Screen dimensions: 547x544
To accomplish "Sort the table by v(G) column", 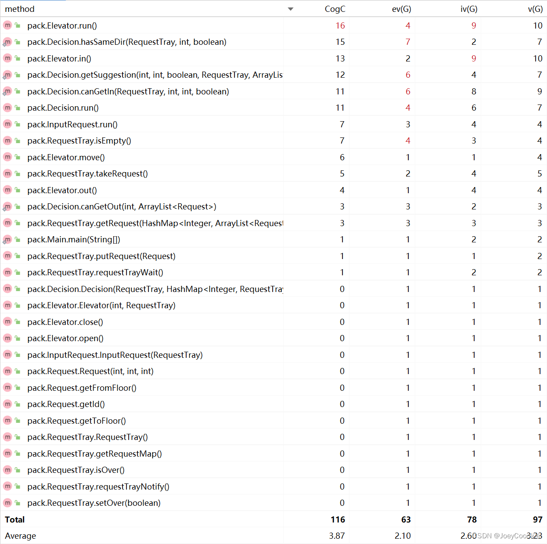I will 535,9.
